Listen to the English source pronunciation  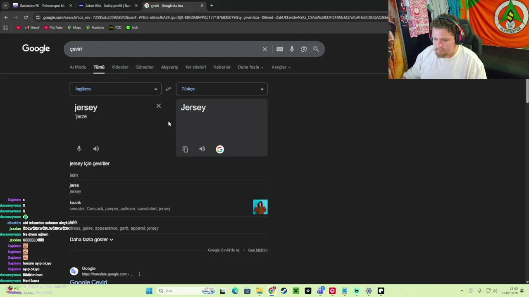[x=96, y=149]
